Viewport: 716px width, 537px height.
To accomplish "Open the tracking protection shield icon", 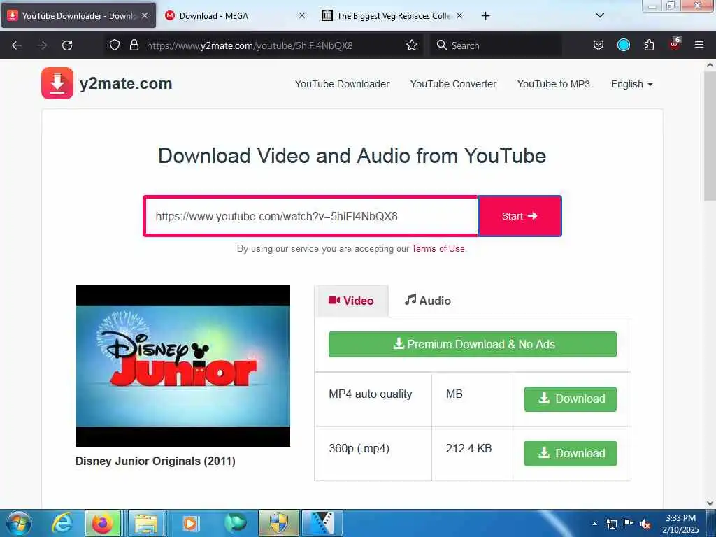I will point(115,45).
